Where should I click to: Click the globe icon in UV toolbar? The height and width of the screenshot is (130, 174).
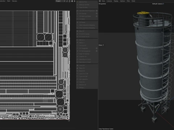[x=72, y=1]
